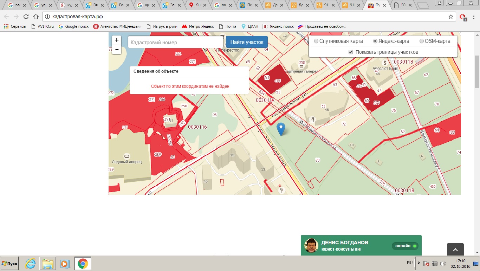The image size is (480, 271).
Task: Click the scroll-to-top arrow button
Action: [x=455, y=249]
